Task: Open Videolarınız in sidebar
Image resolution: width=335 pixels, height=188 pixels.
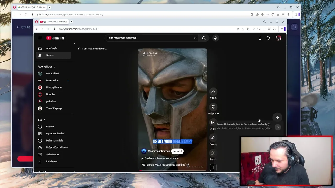Action: [53, 154]
